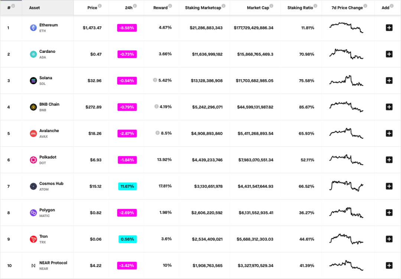Click the Cosmos Hub logo icon
This screenshot has height=279, width=401.
[33, 186]
